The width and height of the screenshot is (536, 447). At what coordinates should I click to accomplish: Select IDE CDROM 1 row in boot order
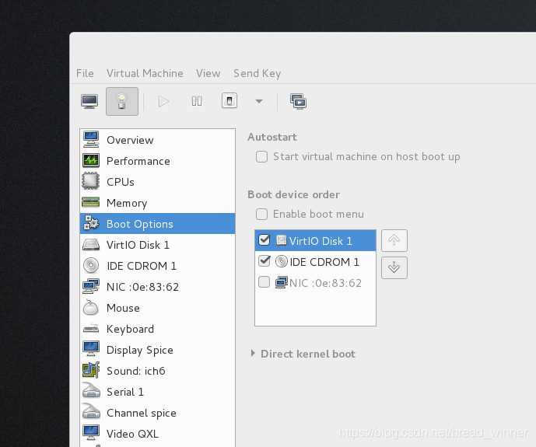(x=316, y=262)
